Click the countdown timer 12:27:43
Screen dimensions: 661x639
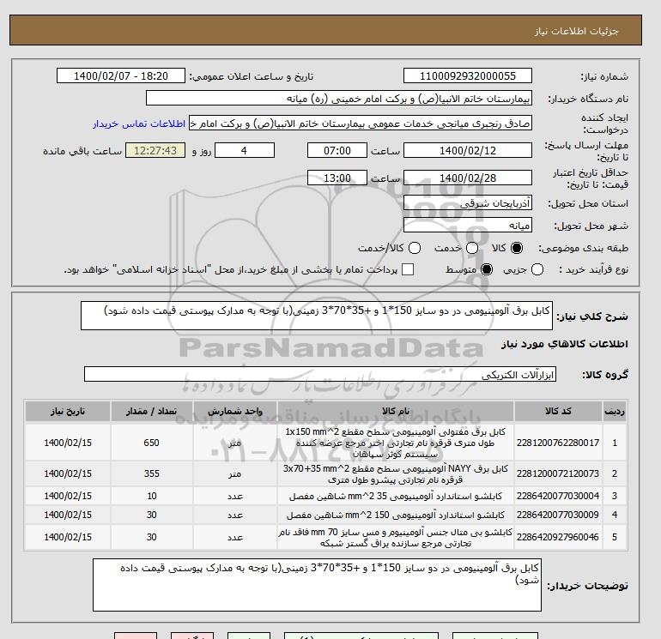pyautogui.click(x=155, y=150)
